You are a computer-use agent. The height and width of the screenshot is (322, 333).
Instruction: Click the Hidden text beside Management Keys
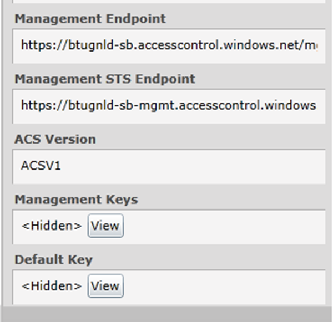tap(52, 226)
